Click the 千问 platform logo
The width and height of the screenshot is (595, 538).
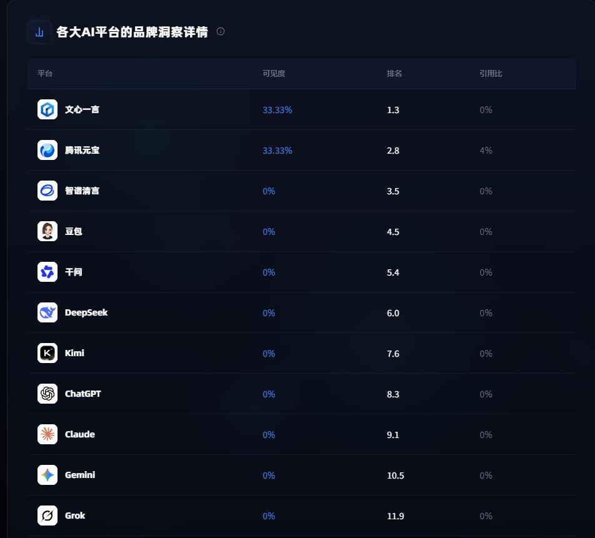[47, 272]
